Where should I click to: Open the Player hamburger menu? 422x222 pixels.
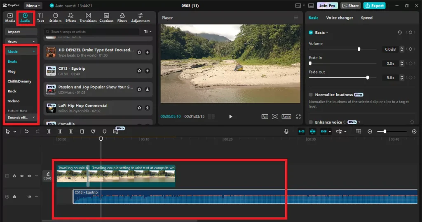coord(296,17)
